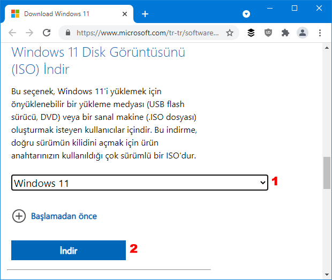Click the address bar URL field
Viewport: 332px width, 280px height.
[x=148, y=33]
